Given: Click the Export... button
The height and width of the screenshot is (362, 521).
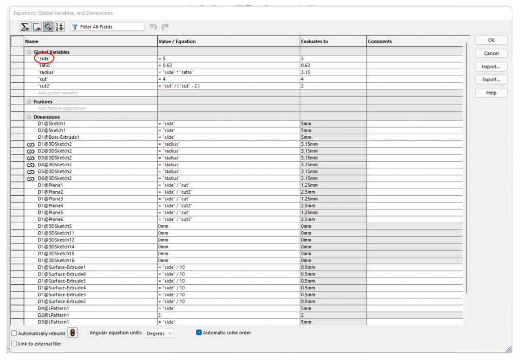Looking at the screenshot, I should click(x=491, y=80).
